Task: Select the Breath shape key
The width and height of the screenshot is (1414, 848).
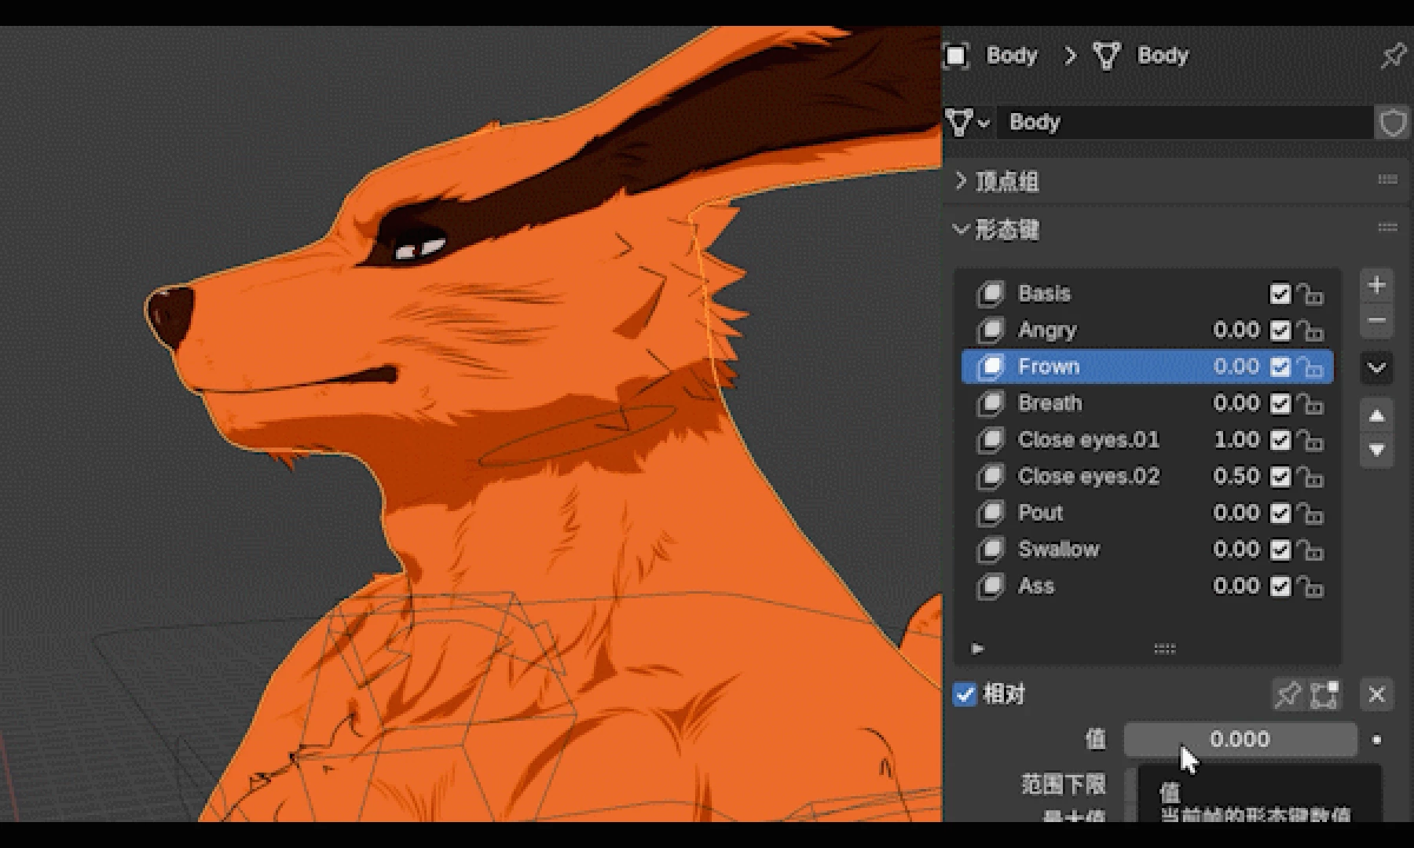Action: [x=1147, y=404]
